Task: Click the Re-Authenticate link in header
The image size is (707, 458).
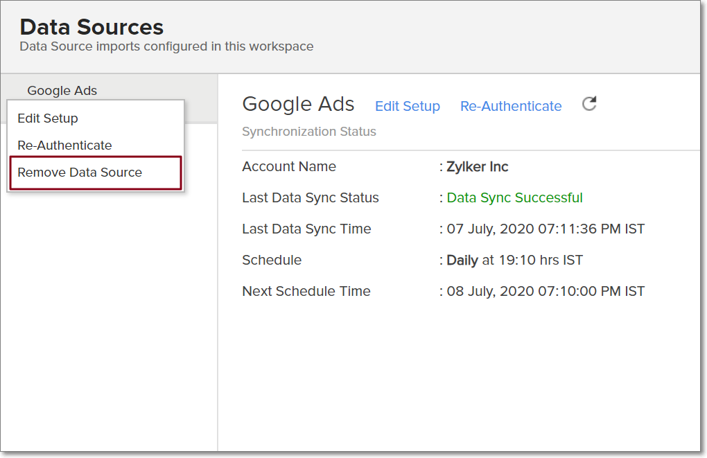Action: tap(511, 106)
